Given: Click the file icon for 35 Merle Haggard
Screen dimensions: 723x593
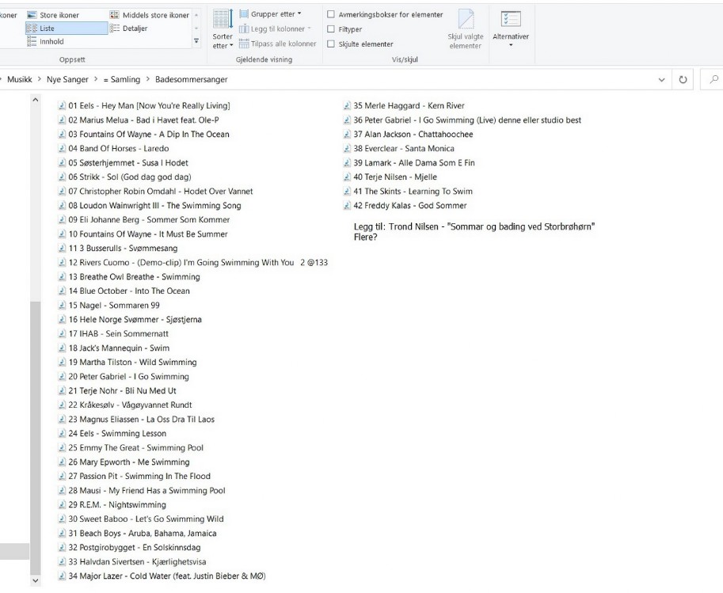Looking at the screenshot, I should 347,106.
